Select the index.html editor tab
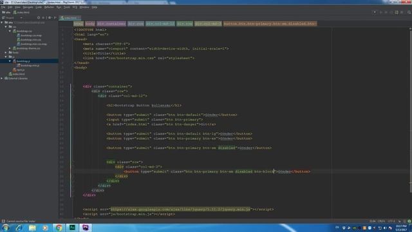This screenshot has width=412, height=232. tap(70, 18)
